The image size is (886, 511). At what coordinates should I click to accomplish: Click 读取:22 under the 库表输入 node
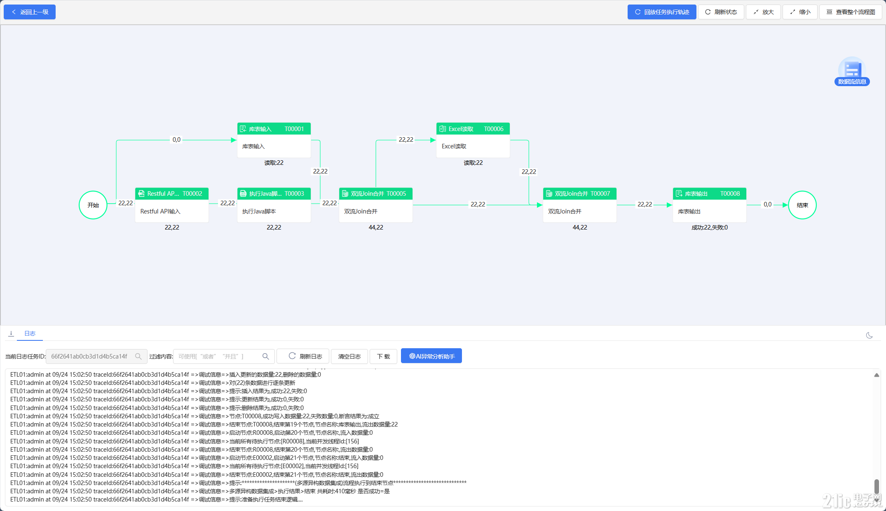point(274,163)
